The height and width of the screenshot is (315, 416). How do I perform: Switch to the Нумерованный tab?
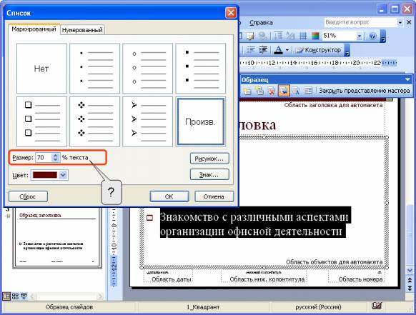(x=82, y=30)
